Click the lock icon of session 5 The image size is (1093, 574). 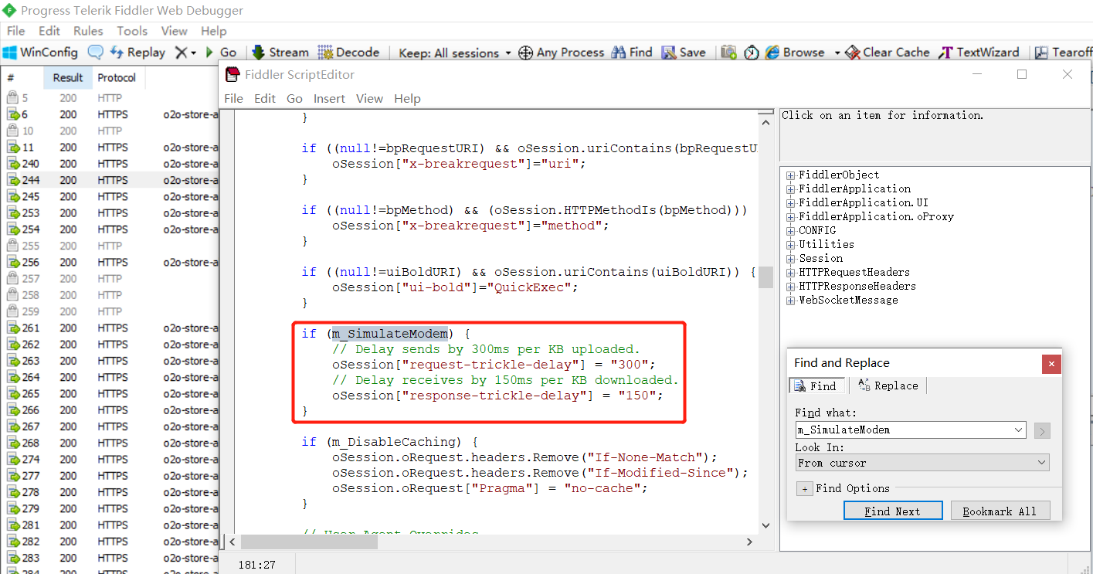click(12, 98)
